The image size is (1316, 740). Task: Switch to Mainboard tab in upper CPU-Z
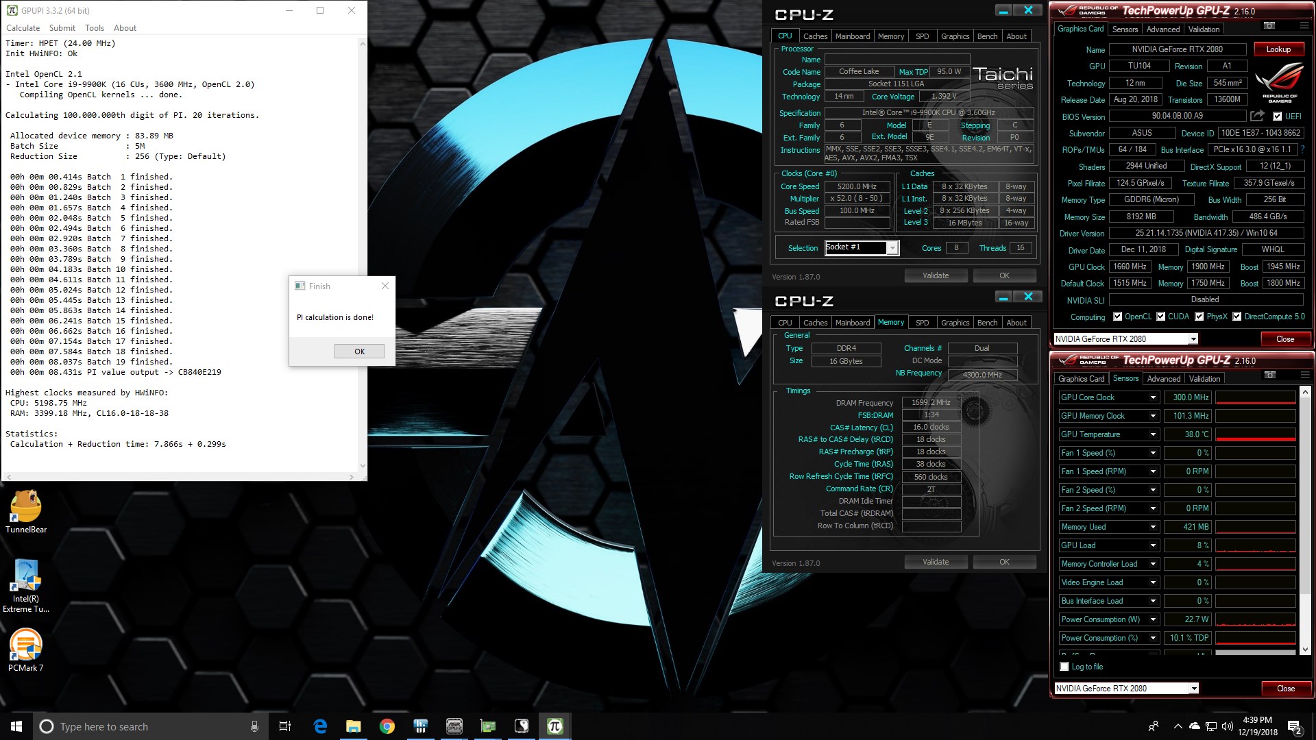[x=853, y=36]
